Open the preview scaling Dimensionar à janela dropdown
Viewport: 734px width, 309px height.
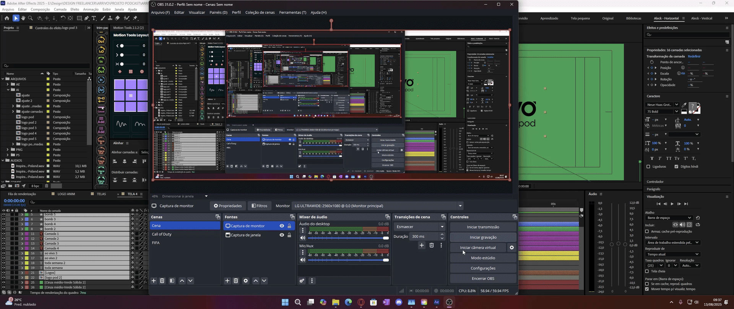pyautogui.click(x=185, y=196)
